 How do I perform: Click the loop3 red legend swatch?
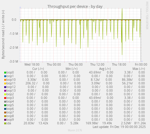(x=5, y=98)
